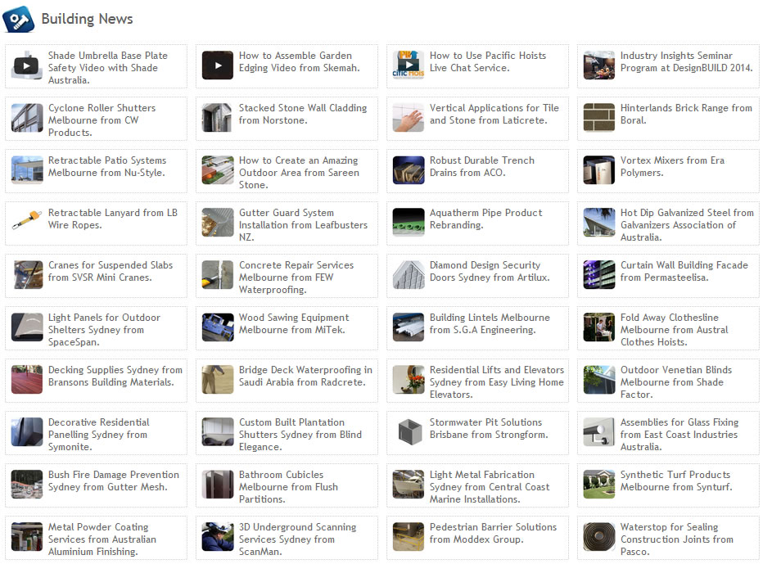The width and height of the screenshot is (763, 564).
Task: Open How to Use Pacific Hoists article link
Action: [x=488, y=61]
